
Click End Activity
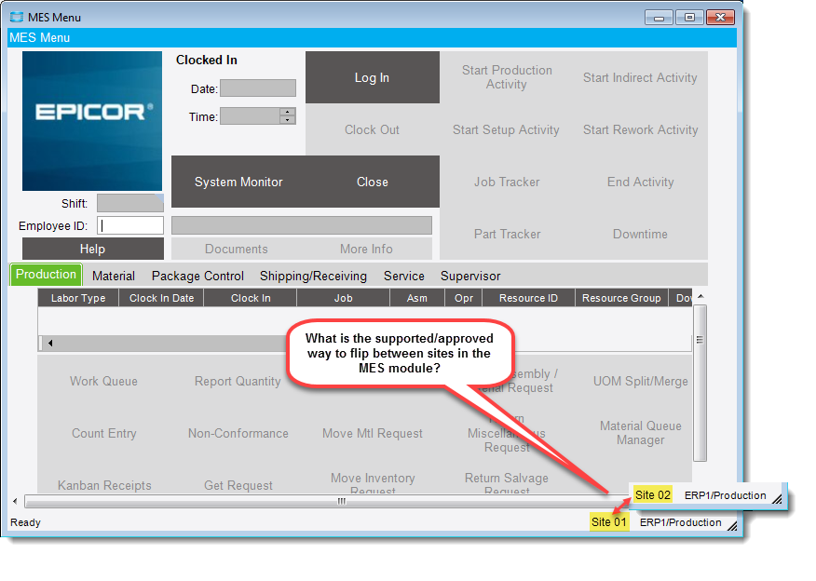[x=640, y=182]
